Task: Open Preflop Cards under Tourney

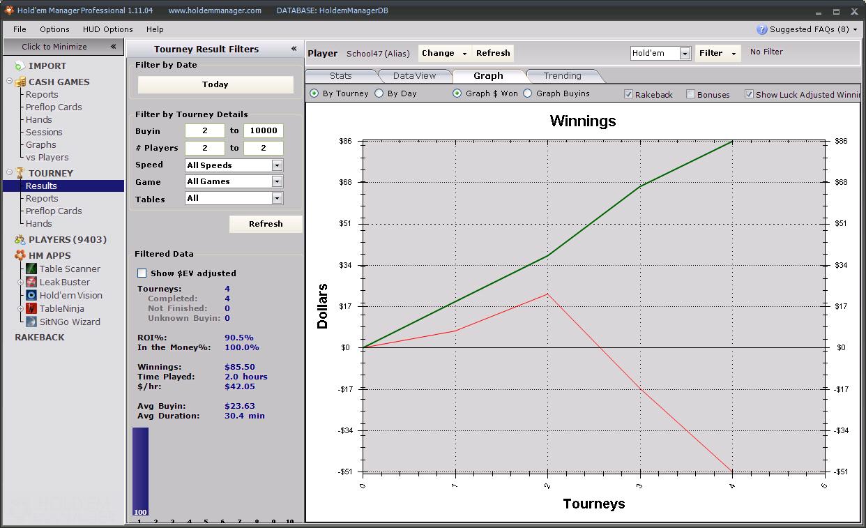Action: click(54, 211)
